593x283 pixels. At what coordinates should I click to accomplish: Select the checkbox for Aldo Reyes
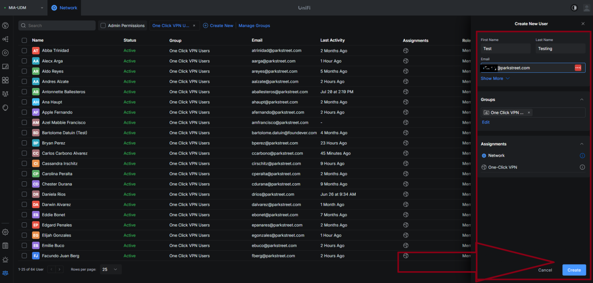[x=24, y=71]
